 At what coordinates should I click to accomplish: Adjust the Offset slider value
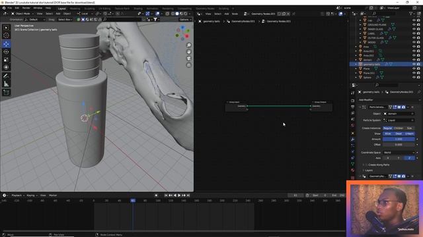pos(399,145)
